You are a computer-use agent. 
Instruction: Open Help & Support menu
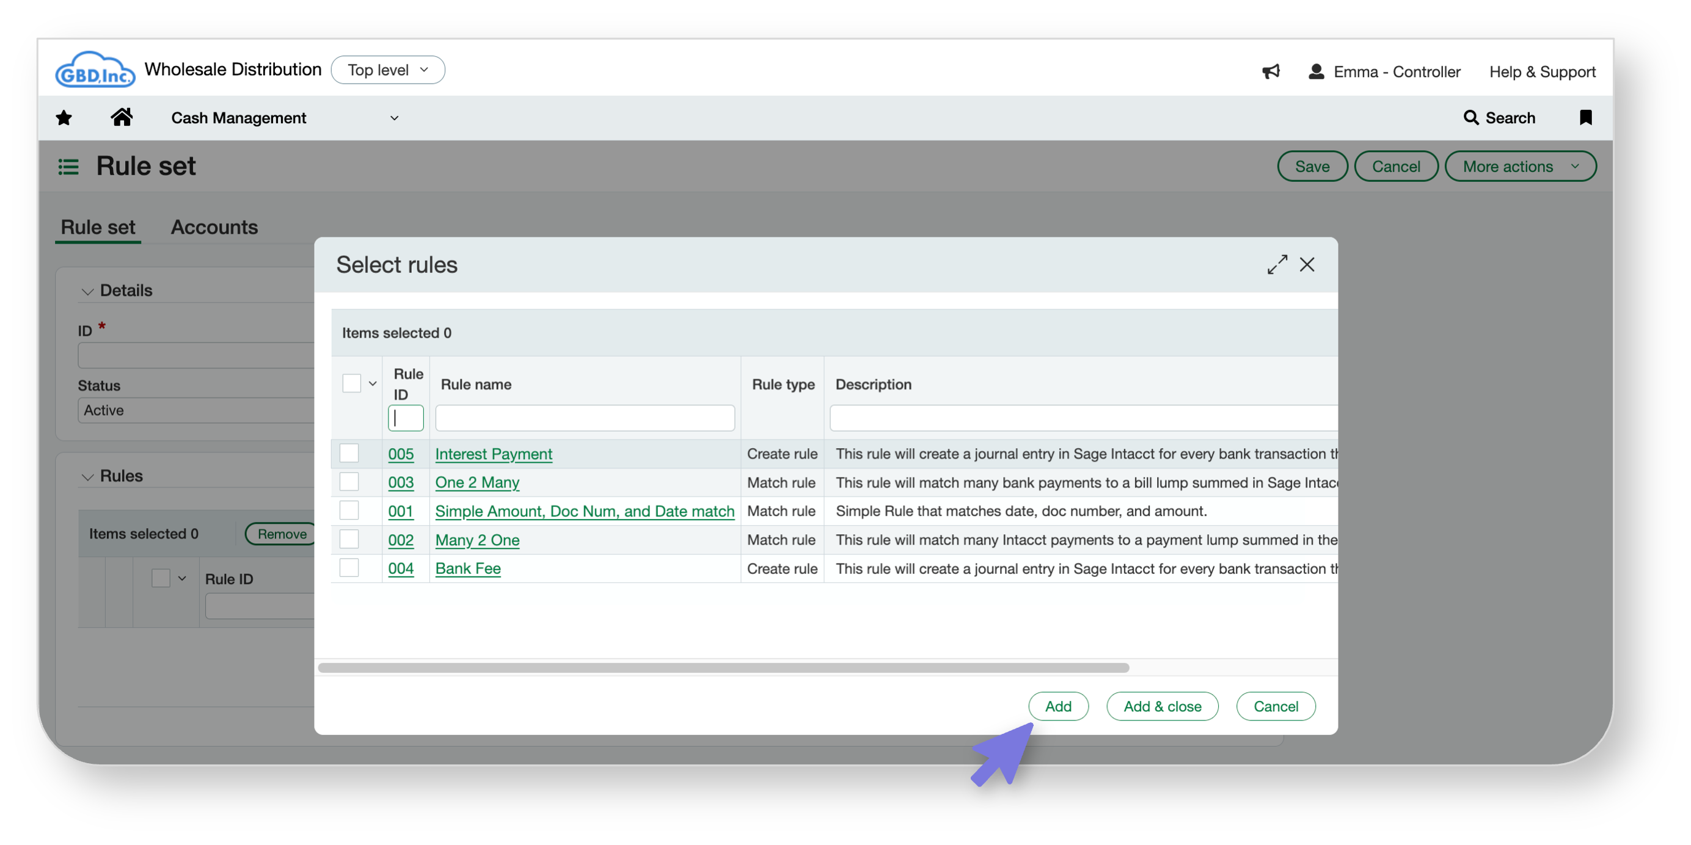pyautogui.click(x=1542, y=71)
